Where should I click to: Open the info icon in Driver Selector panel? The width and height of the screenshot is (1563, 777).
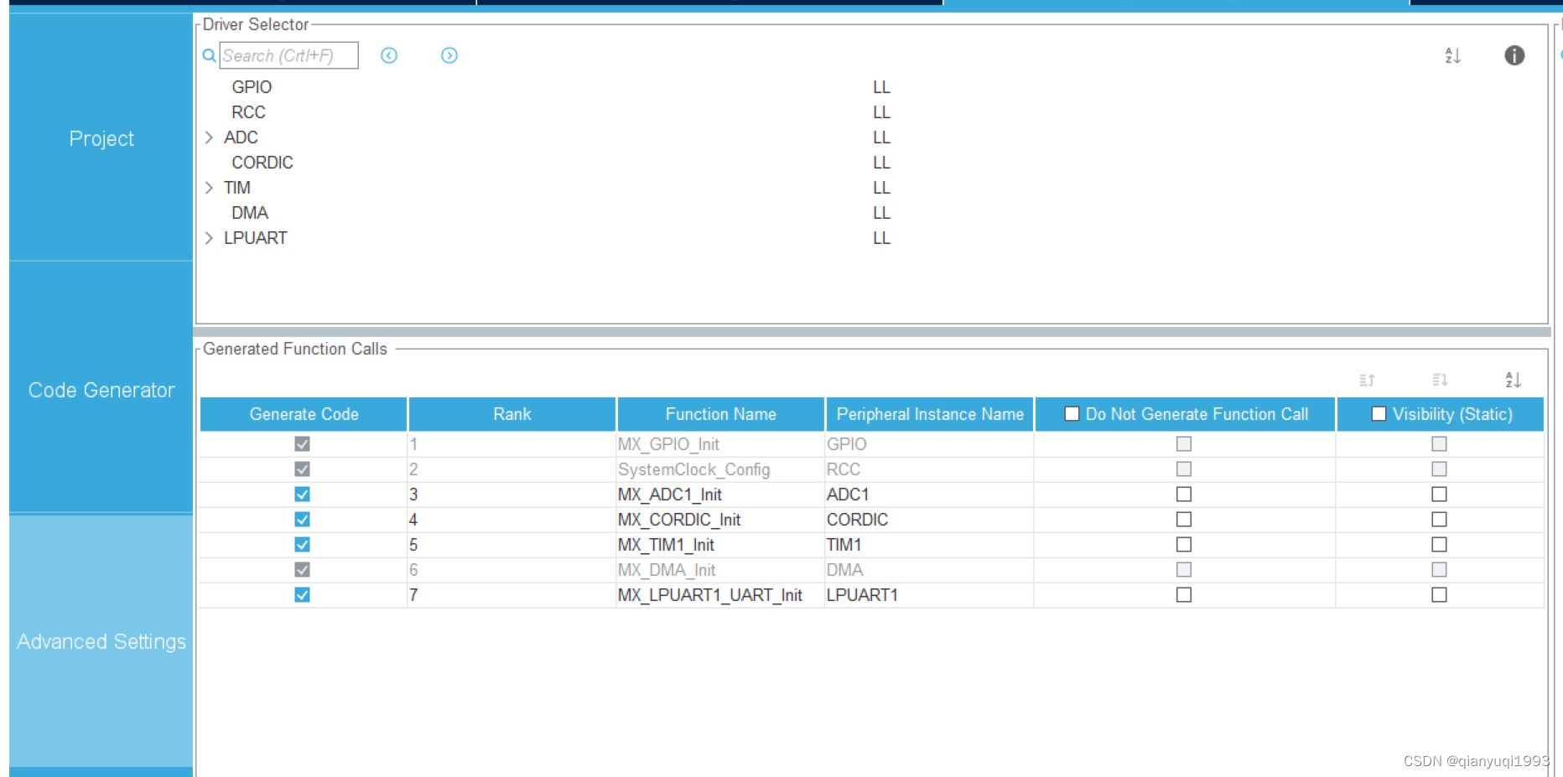click(x=1514, y=55)
